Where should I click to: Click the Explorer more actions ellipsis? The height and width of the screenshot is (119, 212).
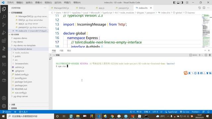click(x=45, y=8)
